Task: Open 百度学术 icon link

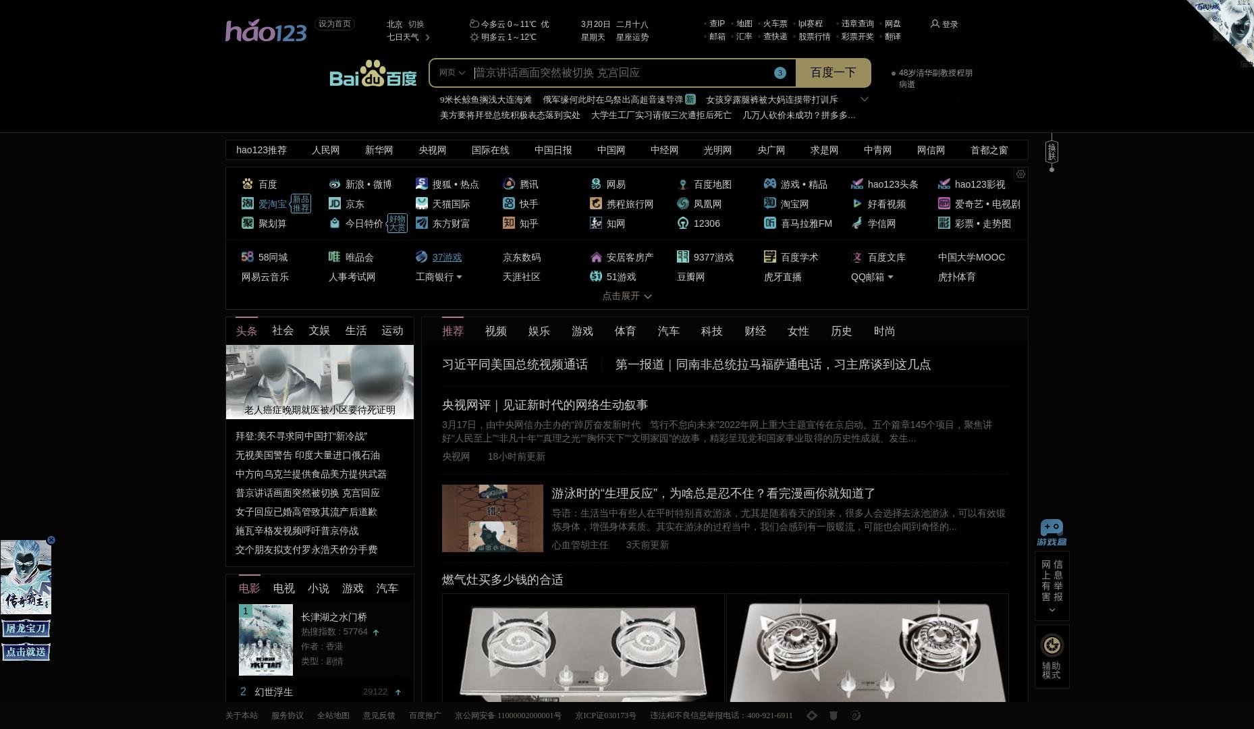Action: coord(770,256)
